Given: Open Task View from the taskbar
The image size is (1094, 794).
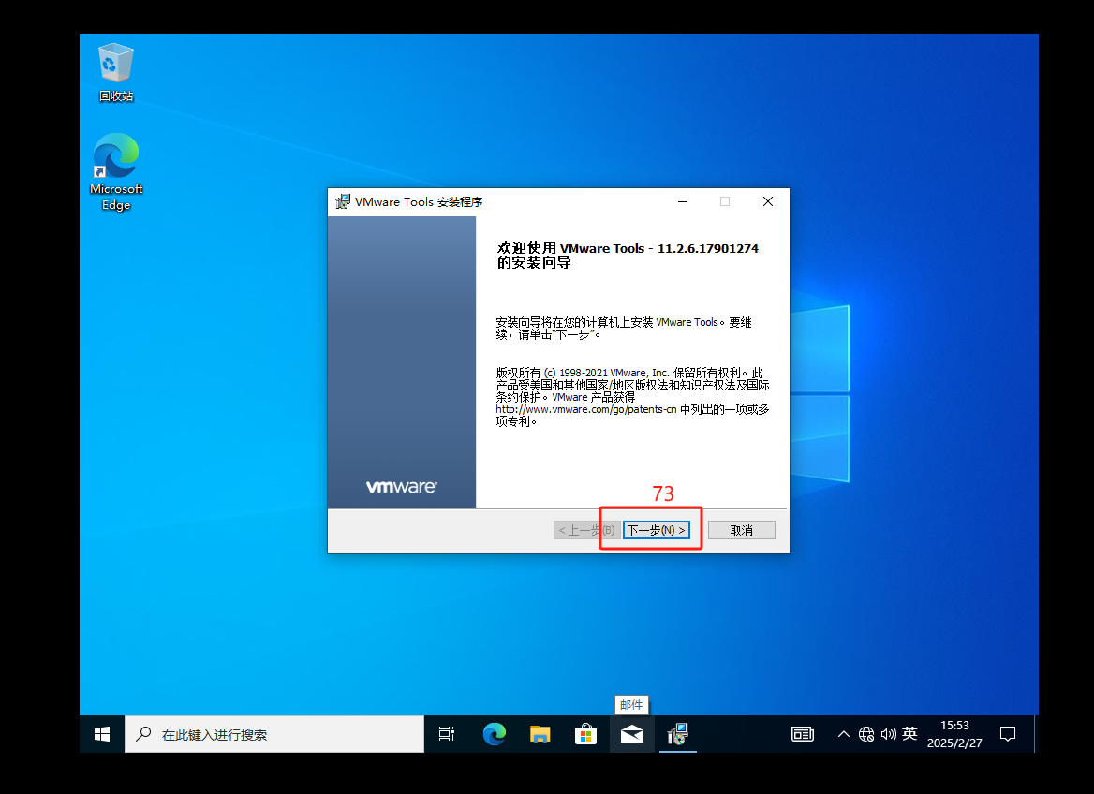Looking at the screenshot, I should [x=446, y=734].
